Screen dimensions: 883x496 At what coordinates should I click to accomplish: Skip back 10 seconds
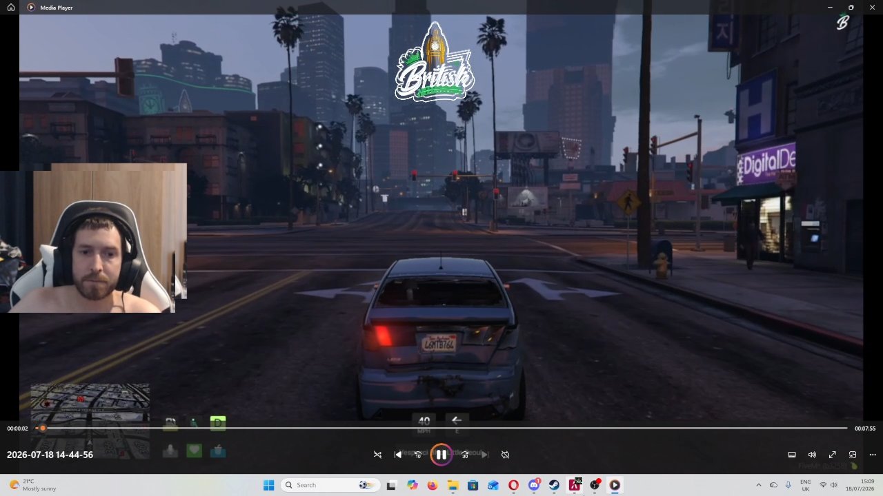click(417, 455)
